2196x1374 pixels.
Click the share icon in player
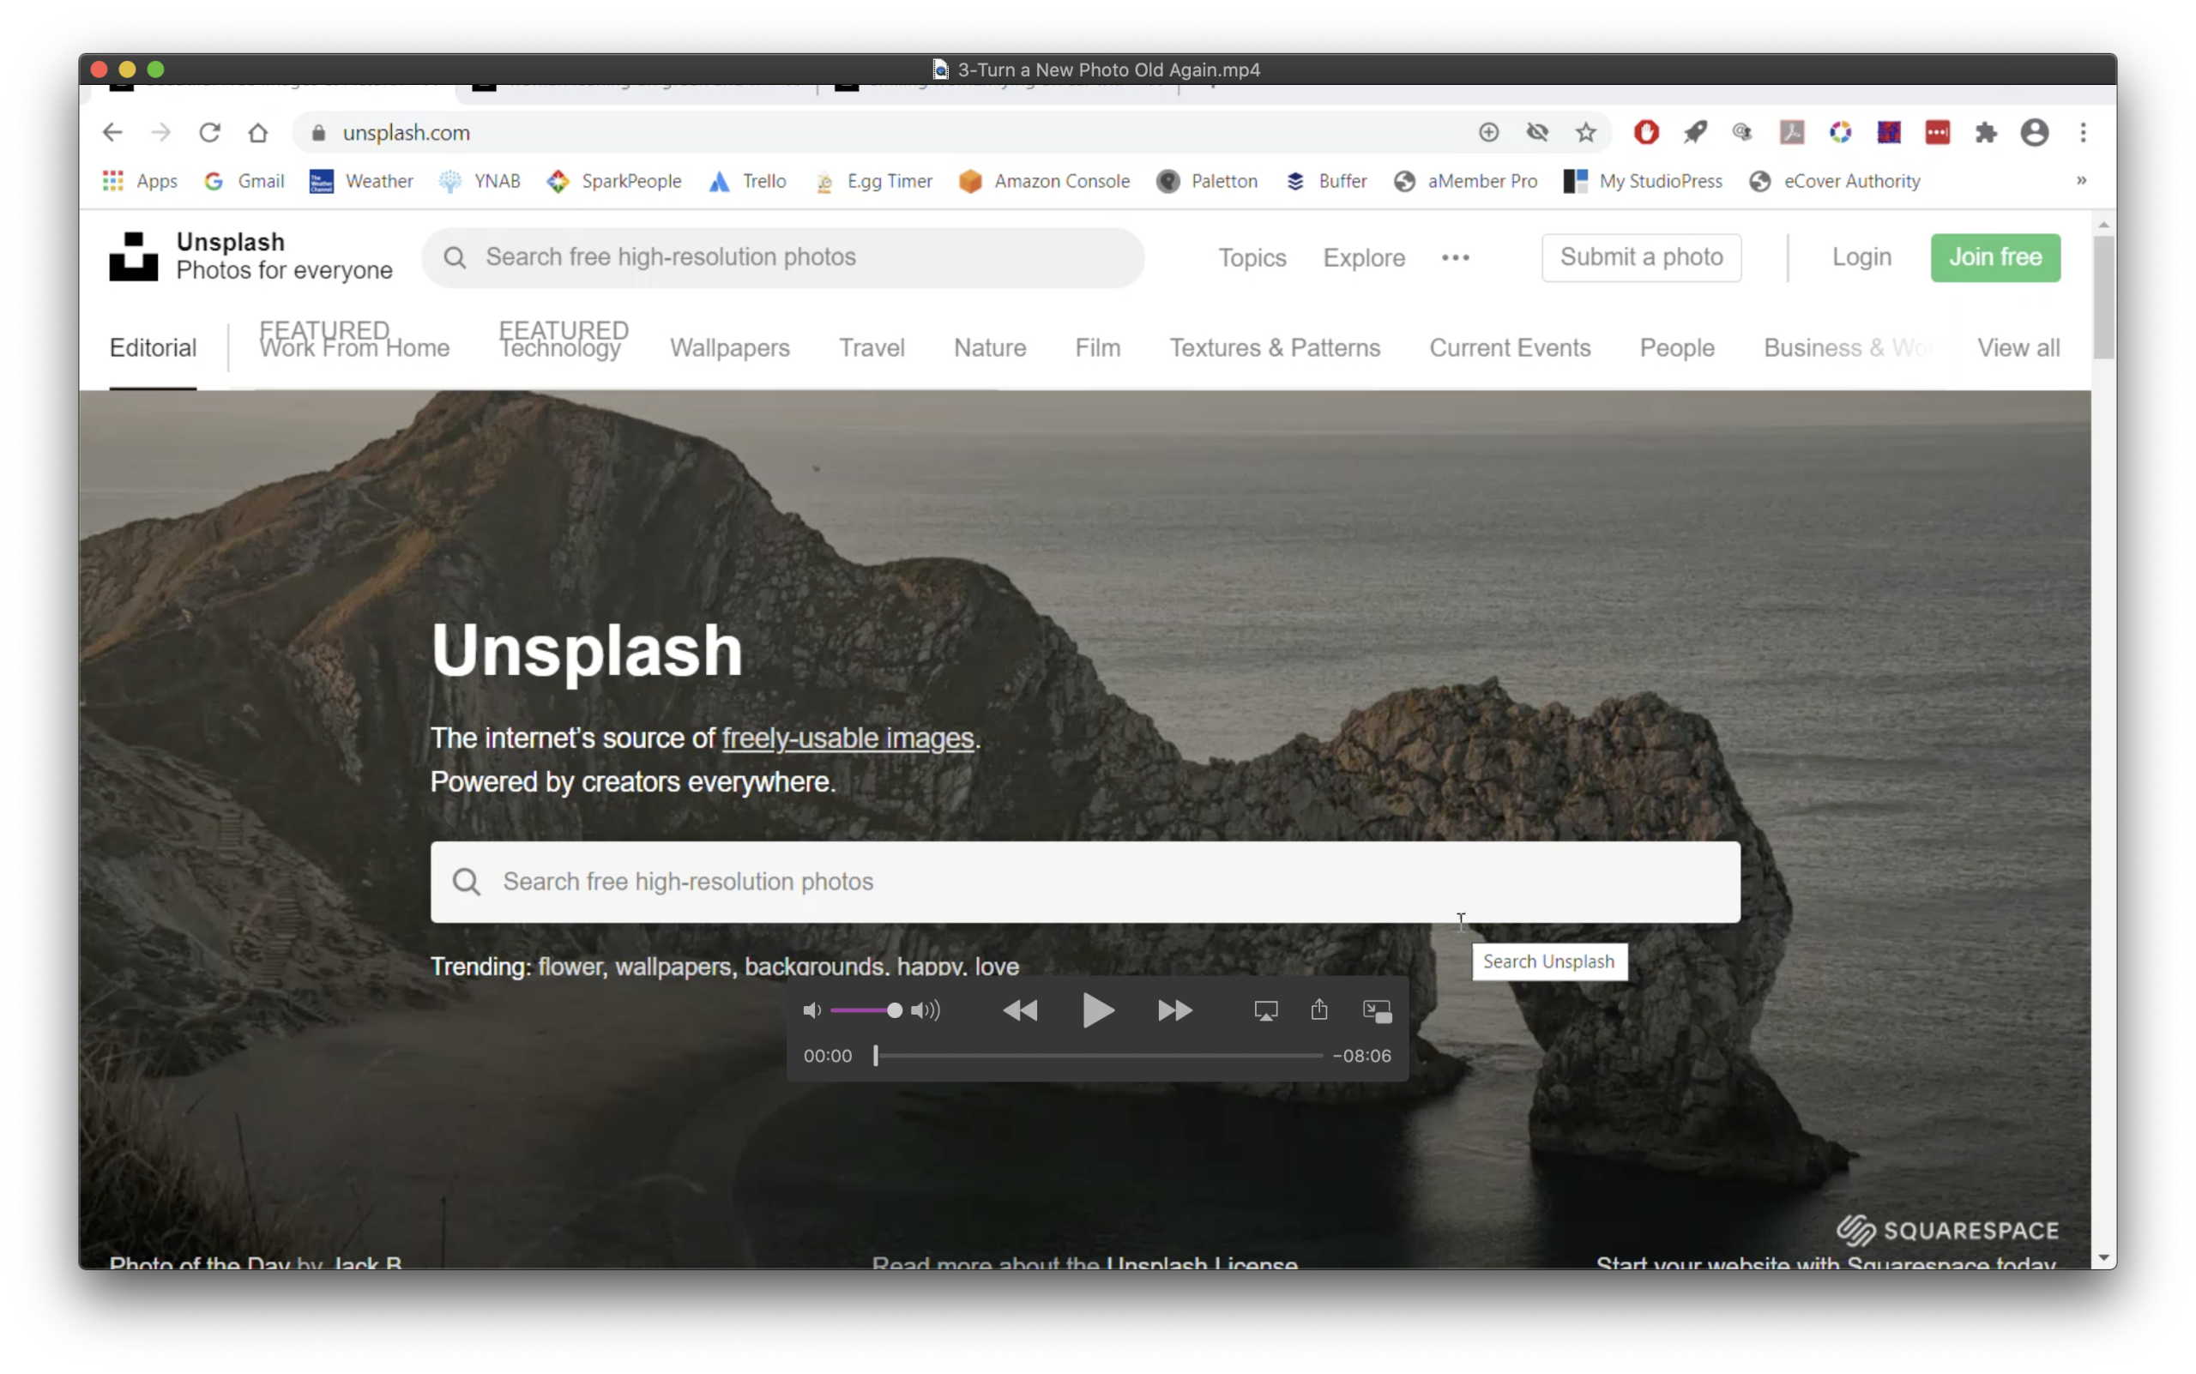point(1318,1009)
